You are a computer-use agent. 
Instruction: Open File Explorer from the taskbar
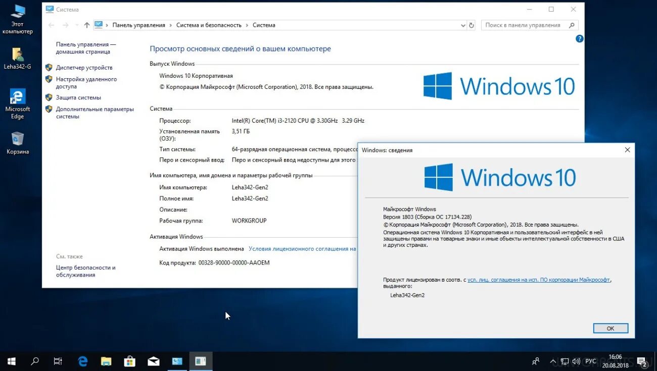106,361
